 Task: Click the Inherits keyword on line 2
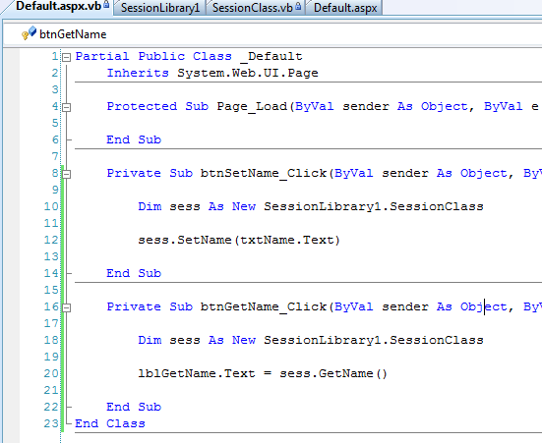(x=138, y=73)
